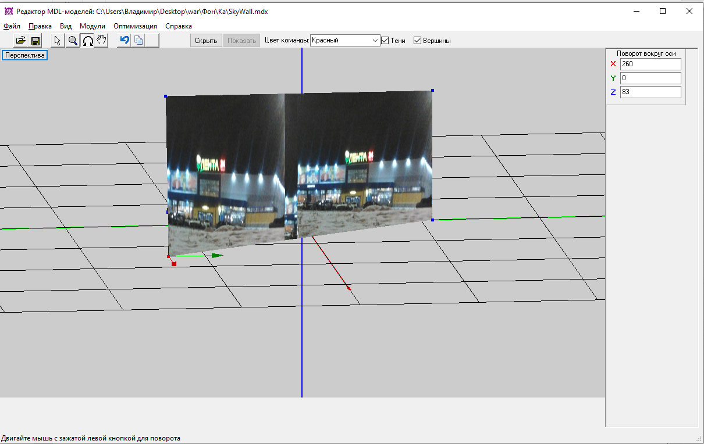
Task: Click the status bar hint about rotating
Action: pyautogui.click(x=91, y=438)
